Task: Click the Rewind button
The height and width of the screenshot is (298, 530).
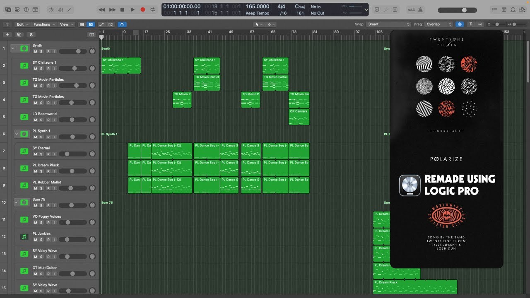Action: click(101, 10)
